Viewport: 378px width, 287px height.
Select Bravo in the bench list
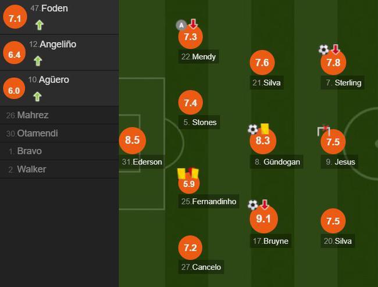pyautogui.click(x=59, y=151)
